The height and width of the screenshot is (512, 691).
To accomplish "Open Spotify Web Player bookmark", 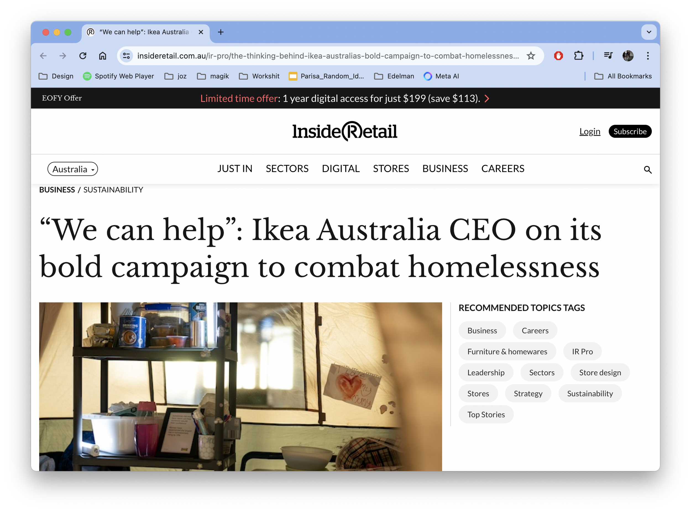I will tap(118, 76).
